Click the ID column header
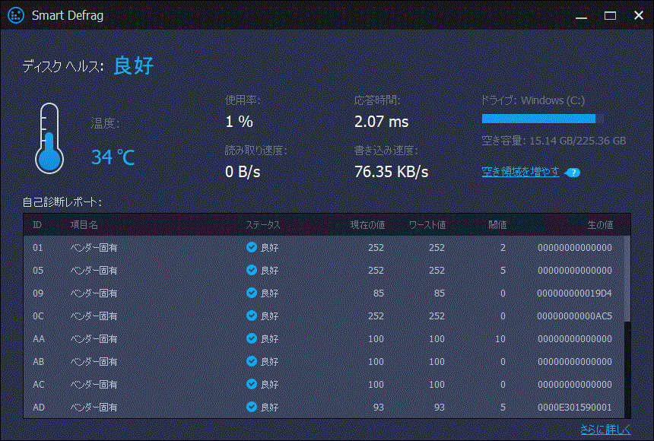Screen dimensions: 654x441 [x=37, y=225]
